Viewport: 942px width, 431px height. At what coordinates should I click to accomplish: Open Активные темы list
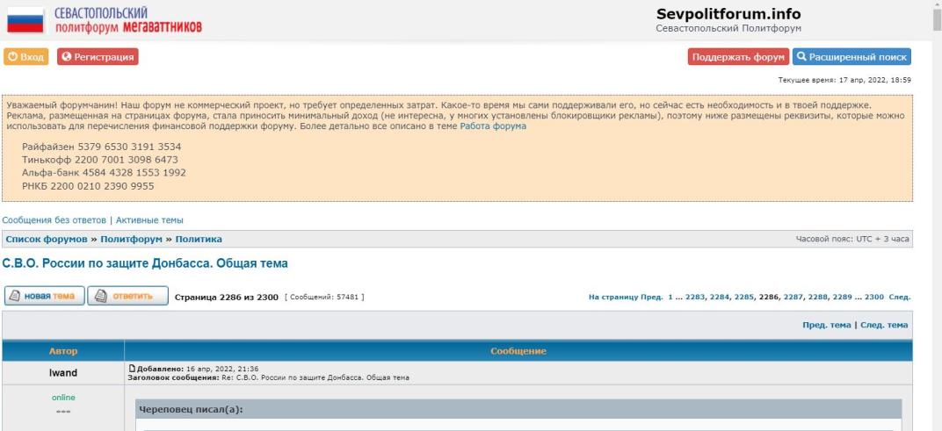click(x=149, y=219)
